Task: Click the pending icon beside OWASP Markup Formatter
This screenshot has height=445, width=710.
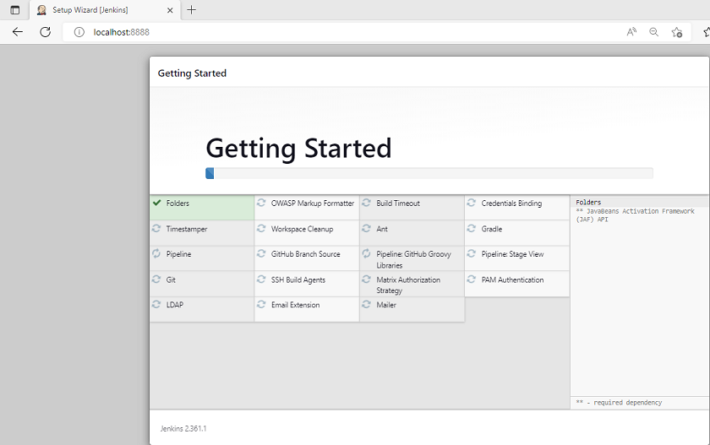Action: point(261,203)
